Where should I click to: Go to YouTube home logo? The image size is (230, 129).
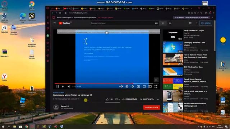64,23
